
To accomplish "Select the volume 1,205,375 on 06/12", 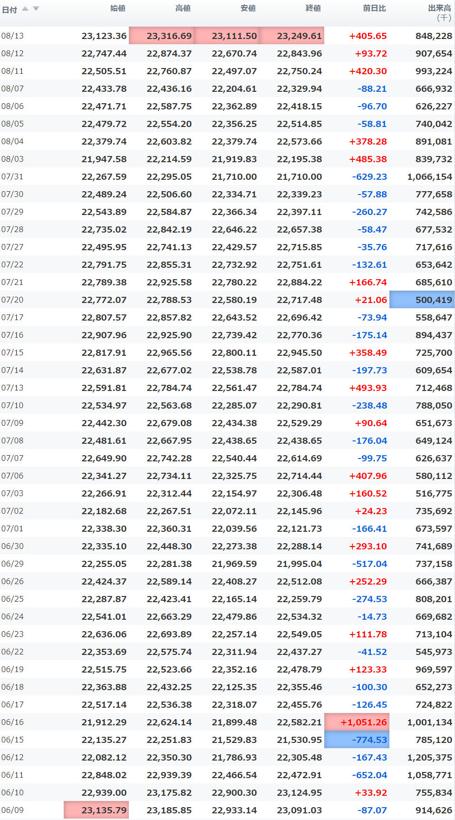I will point(430,757).
